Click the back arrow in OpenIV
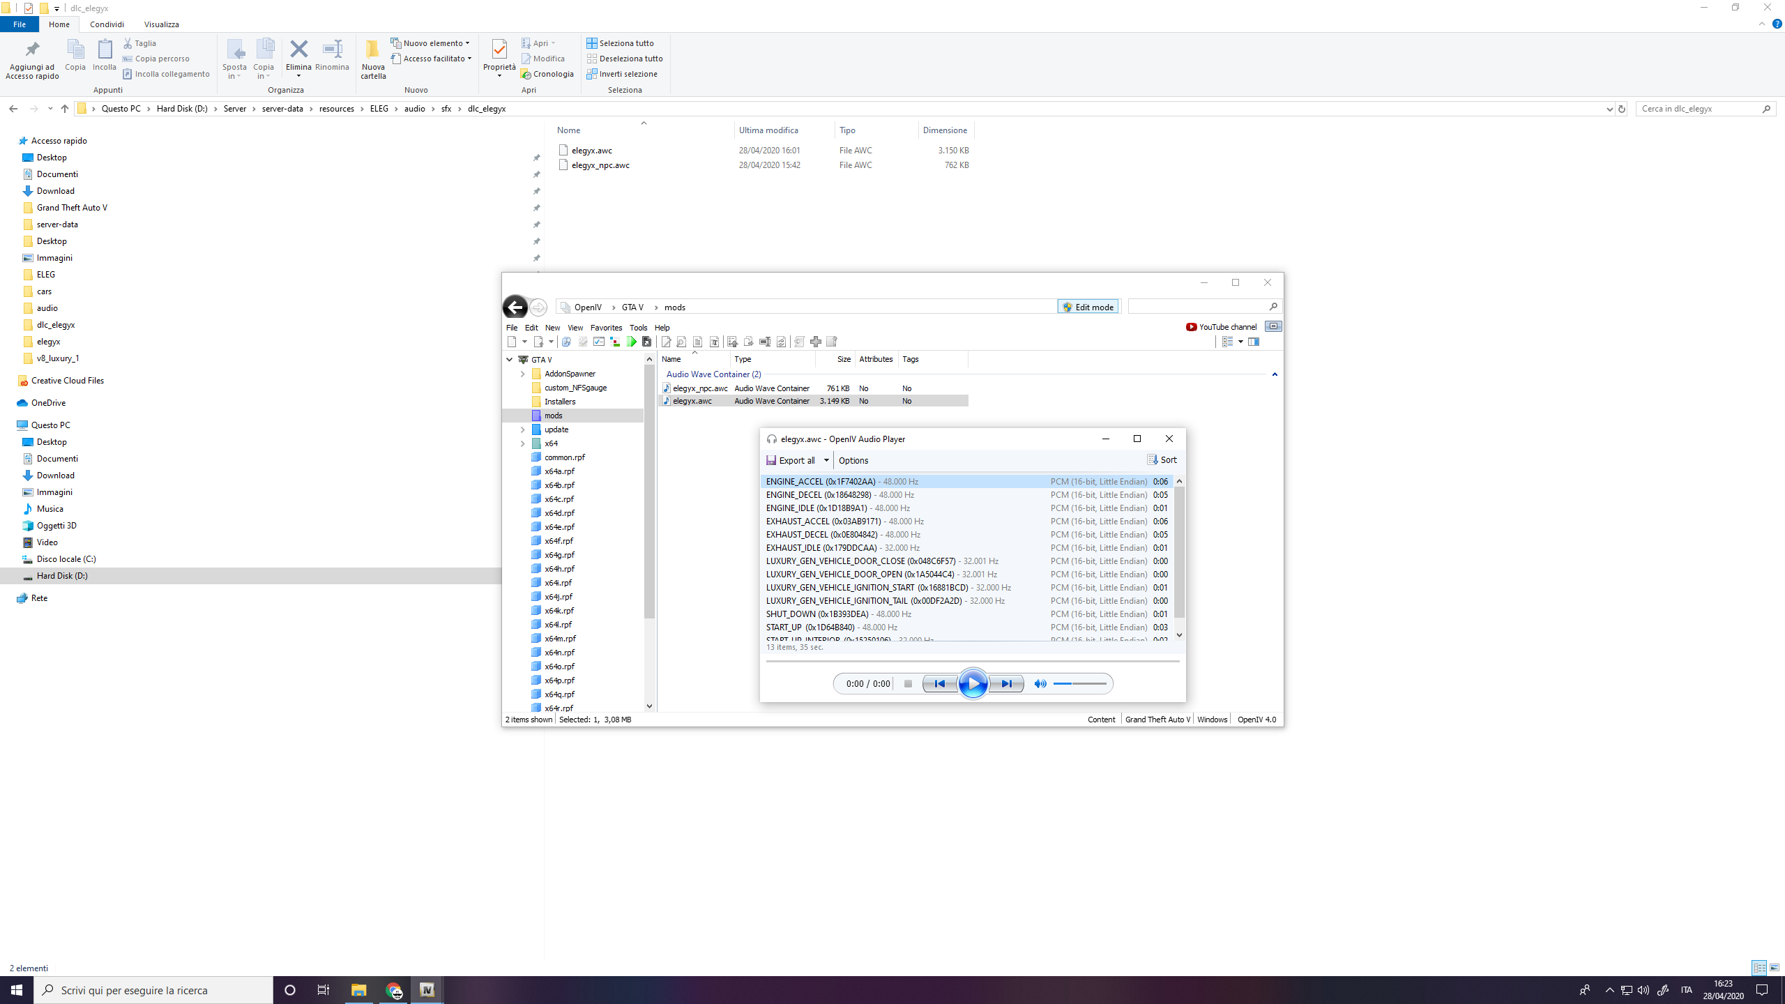The width and height of the screenshot is (1785, 1004). click(515, 307)
